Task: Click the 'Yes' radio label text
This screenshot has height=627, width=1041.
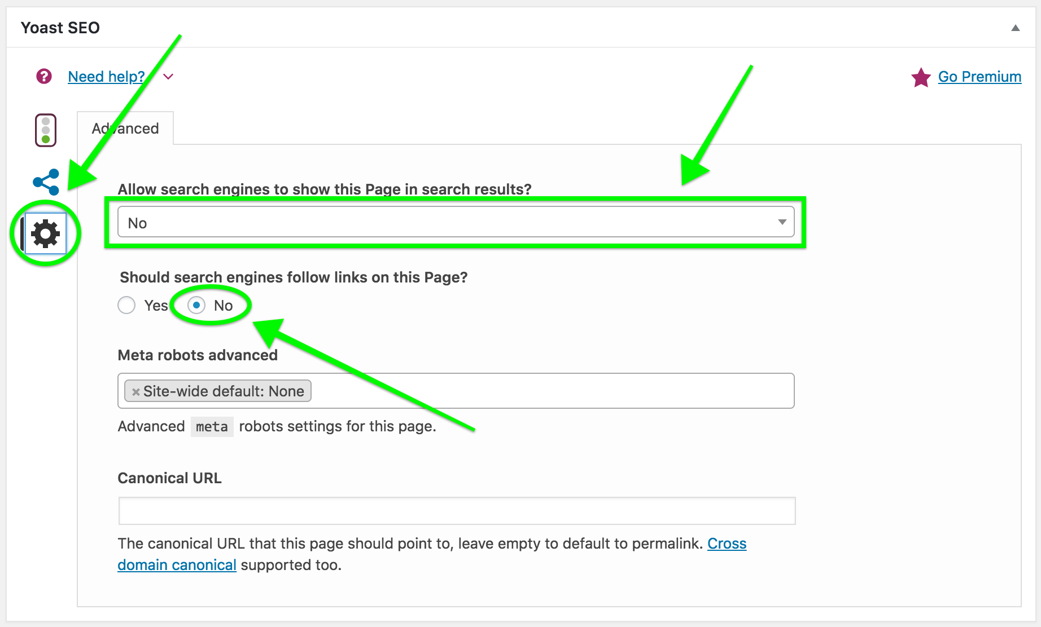Action: pyautogui.click(x=156, y=306)
